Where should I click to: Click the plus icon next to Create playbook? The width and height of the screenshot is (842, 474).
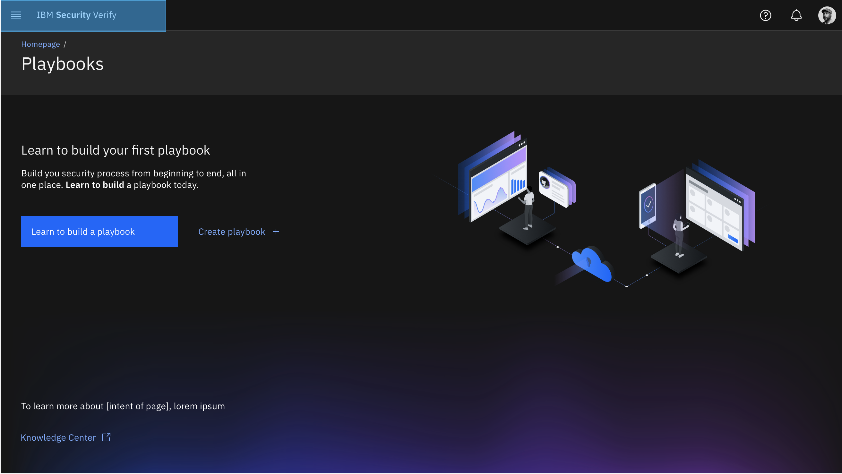[x=276, y=231]
